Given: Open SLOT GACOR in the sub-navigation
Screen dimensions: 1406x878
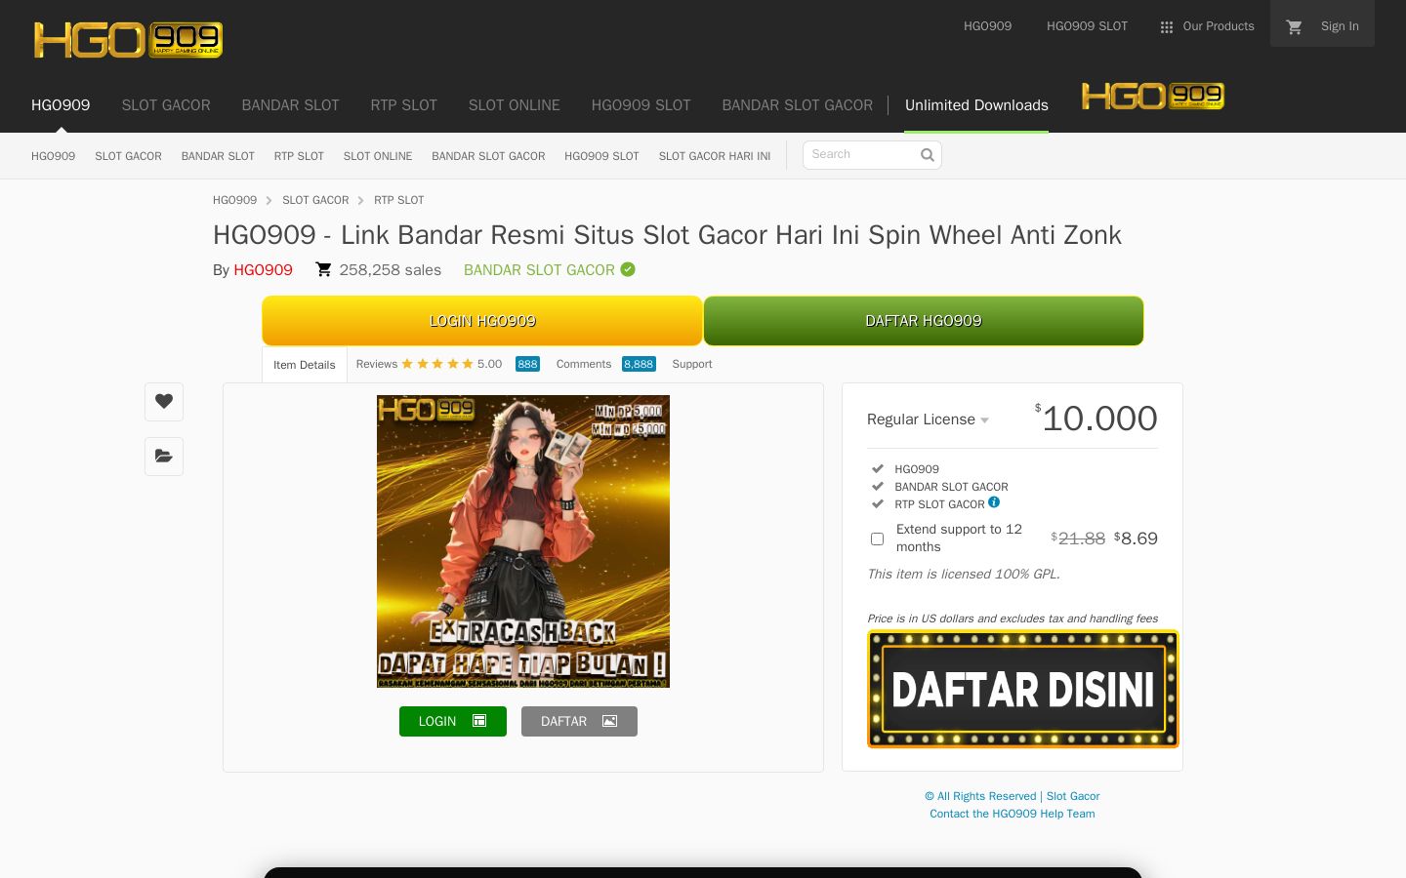Looking at the screenshot, I should coord(128,156).
